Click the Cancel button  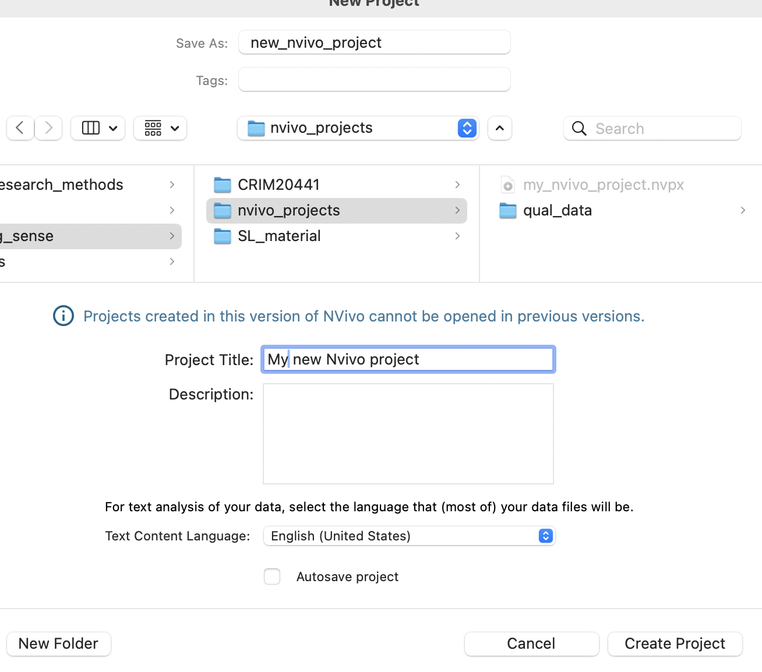click(531, 643)
